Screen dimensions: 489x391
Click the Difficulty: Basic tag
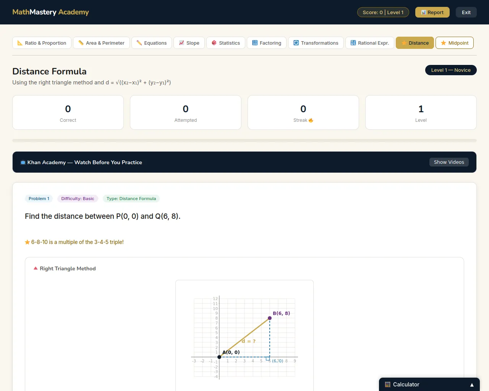coord(78,199)
